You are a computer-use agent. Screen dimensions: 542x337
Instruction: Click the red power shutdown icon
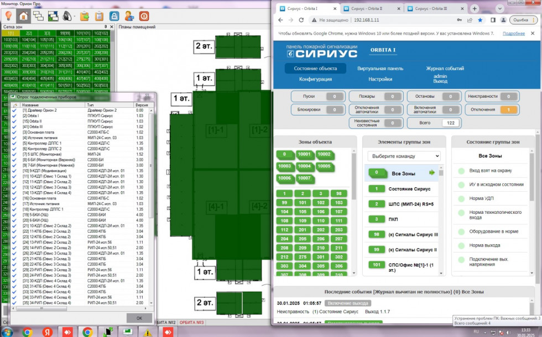coord(144,15)
